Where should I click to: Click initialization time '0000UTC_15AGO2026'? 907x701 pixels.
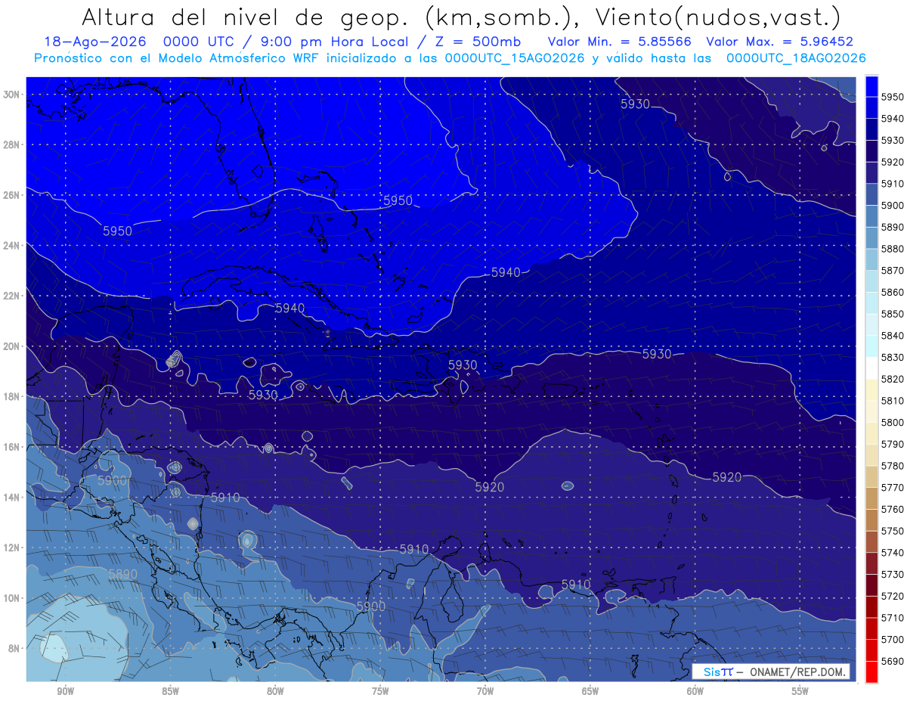[x=514, y=58]
